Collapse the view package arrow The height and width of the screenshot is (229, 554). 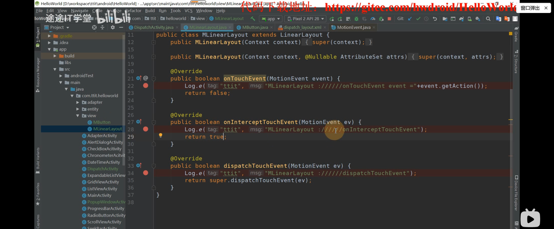click(78, 116)
